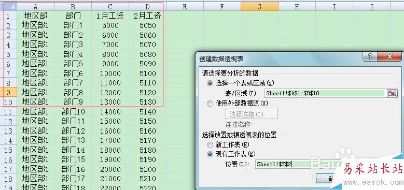Click cell with value 15000

pos(110,121)
